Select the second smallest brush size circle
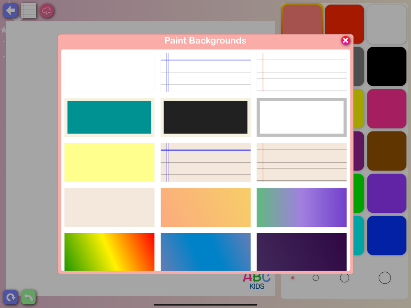 (316, 278)
